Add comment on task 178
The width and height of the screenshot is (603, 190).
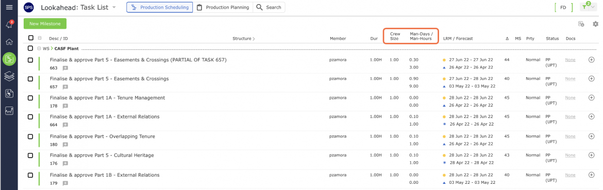pos(65,106)
